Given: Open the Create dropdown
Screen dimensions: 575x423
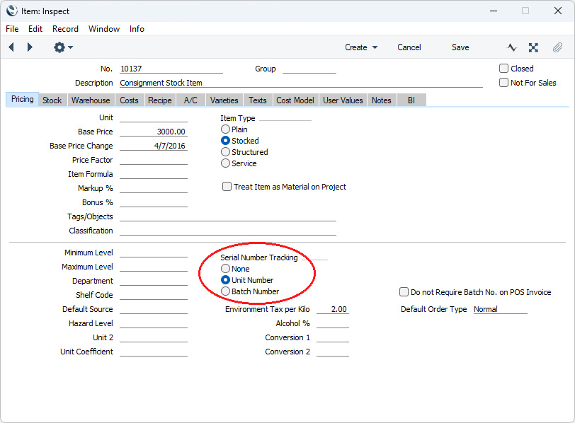Looking at the screenshot, I should 361,47.
